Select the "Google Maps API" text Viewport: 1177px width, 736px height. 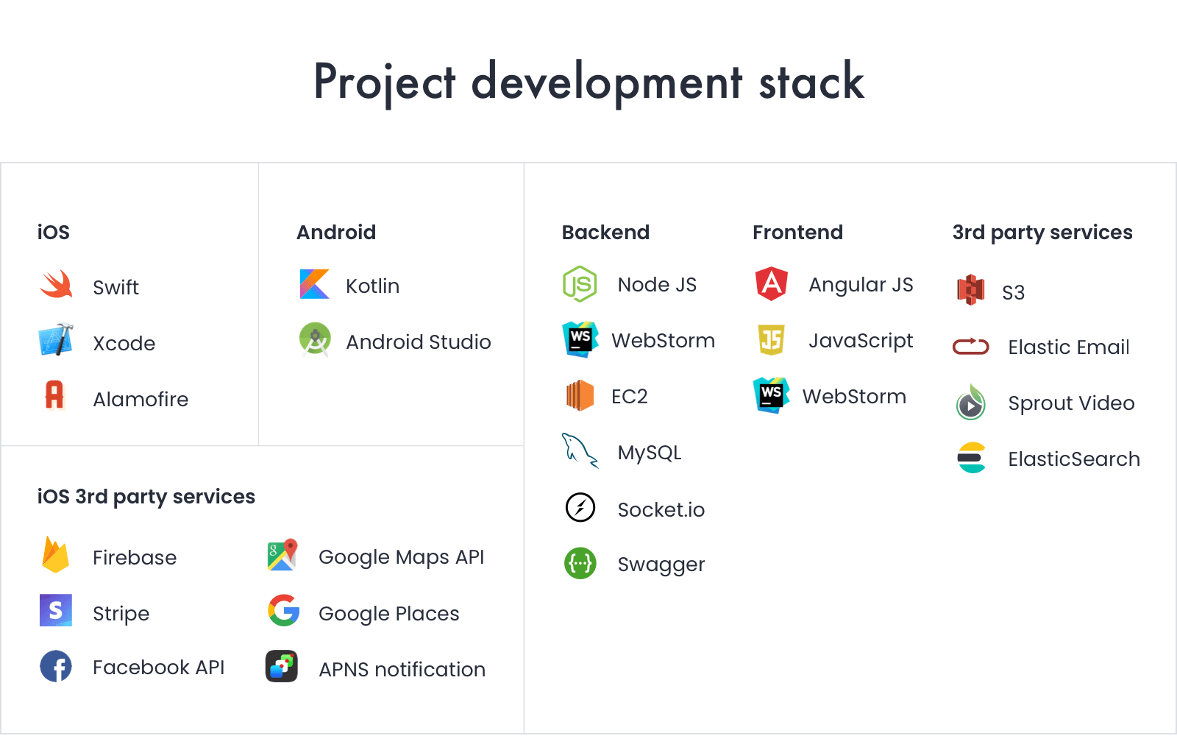402,557
